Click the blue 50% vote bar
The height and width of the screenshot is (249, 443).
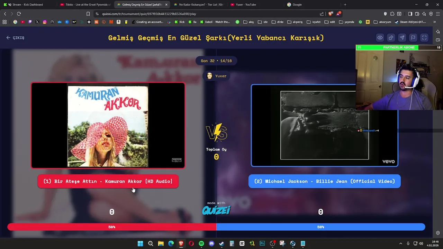321,227
